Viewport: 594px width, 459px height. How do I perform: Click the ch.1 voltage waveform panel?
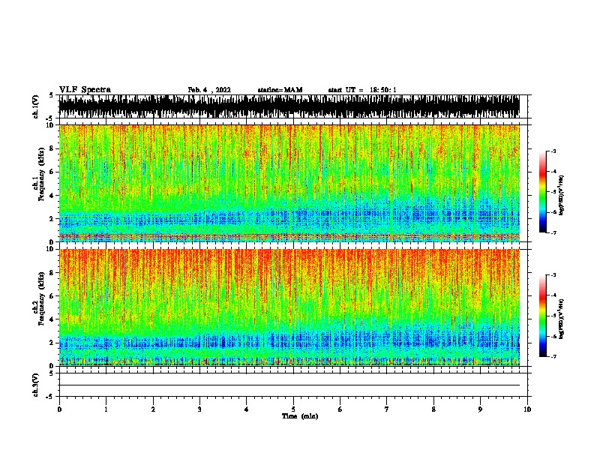coord(289,106)
